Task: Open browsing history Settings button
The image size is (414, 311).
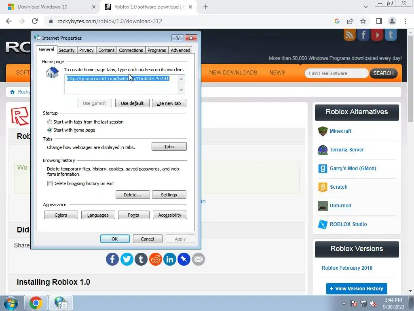Action: click(x=169, y=195)
